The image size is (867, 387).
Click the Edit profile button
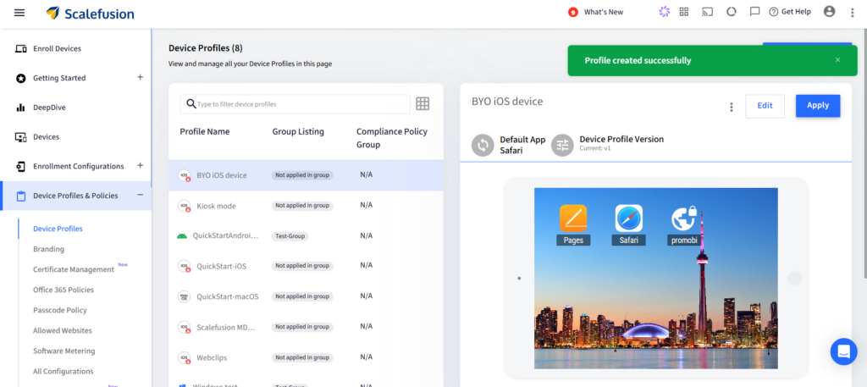(765, 106)
